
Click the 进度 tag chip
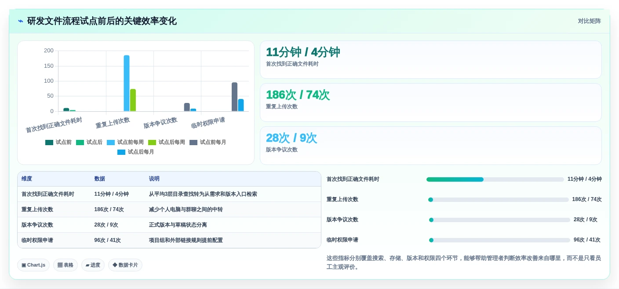(x=93, y=265)
